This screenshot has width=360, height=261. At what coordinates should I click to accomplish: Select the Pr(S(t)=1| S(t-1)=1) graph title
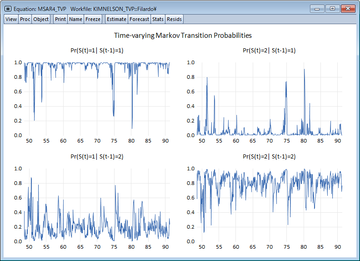97,51
